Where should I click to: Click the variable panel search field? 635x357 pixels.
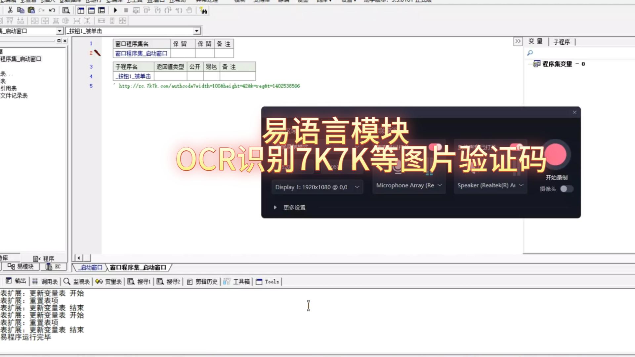[x=579, y=53]
